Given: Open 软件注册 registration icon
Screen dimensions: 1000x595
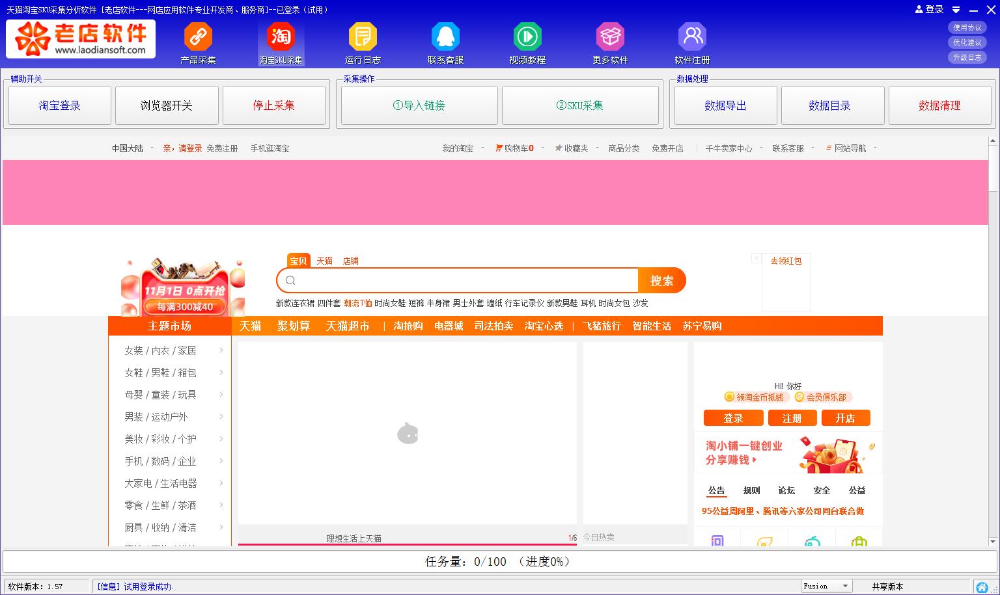Looking at the screenshot, I should pos(691,41).
